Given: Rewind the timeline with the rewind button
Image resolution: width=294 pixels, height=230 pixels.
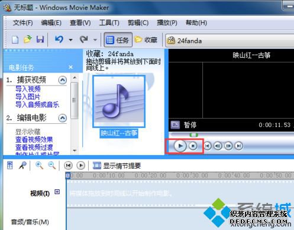Looking at the screenshot, I should coord(68,166).
